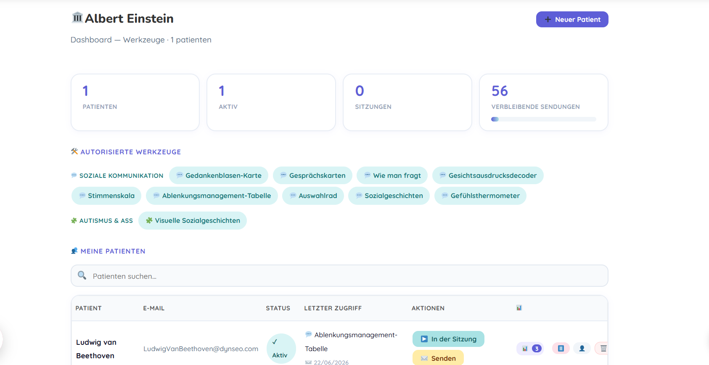The width and height of the screenshot is (709, 365).
Task: Start In der Sitzung for Ludwig van Beethoven
Action: 448,339
